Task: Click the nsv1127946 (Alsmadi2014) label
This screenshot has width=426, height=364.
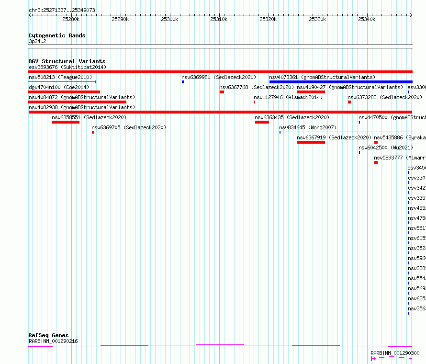Action: (x=288, y=97)
